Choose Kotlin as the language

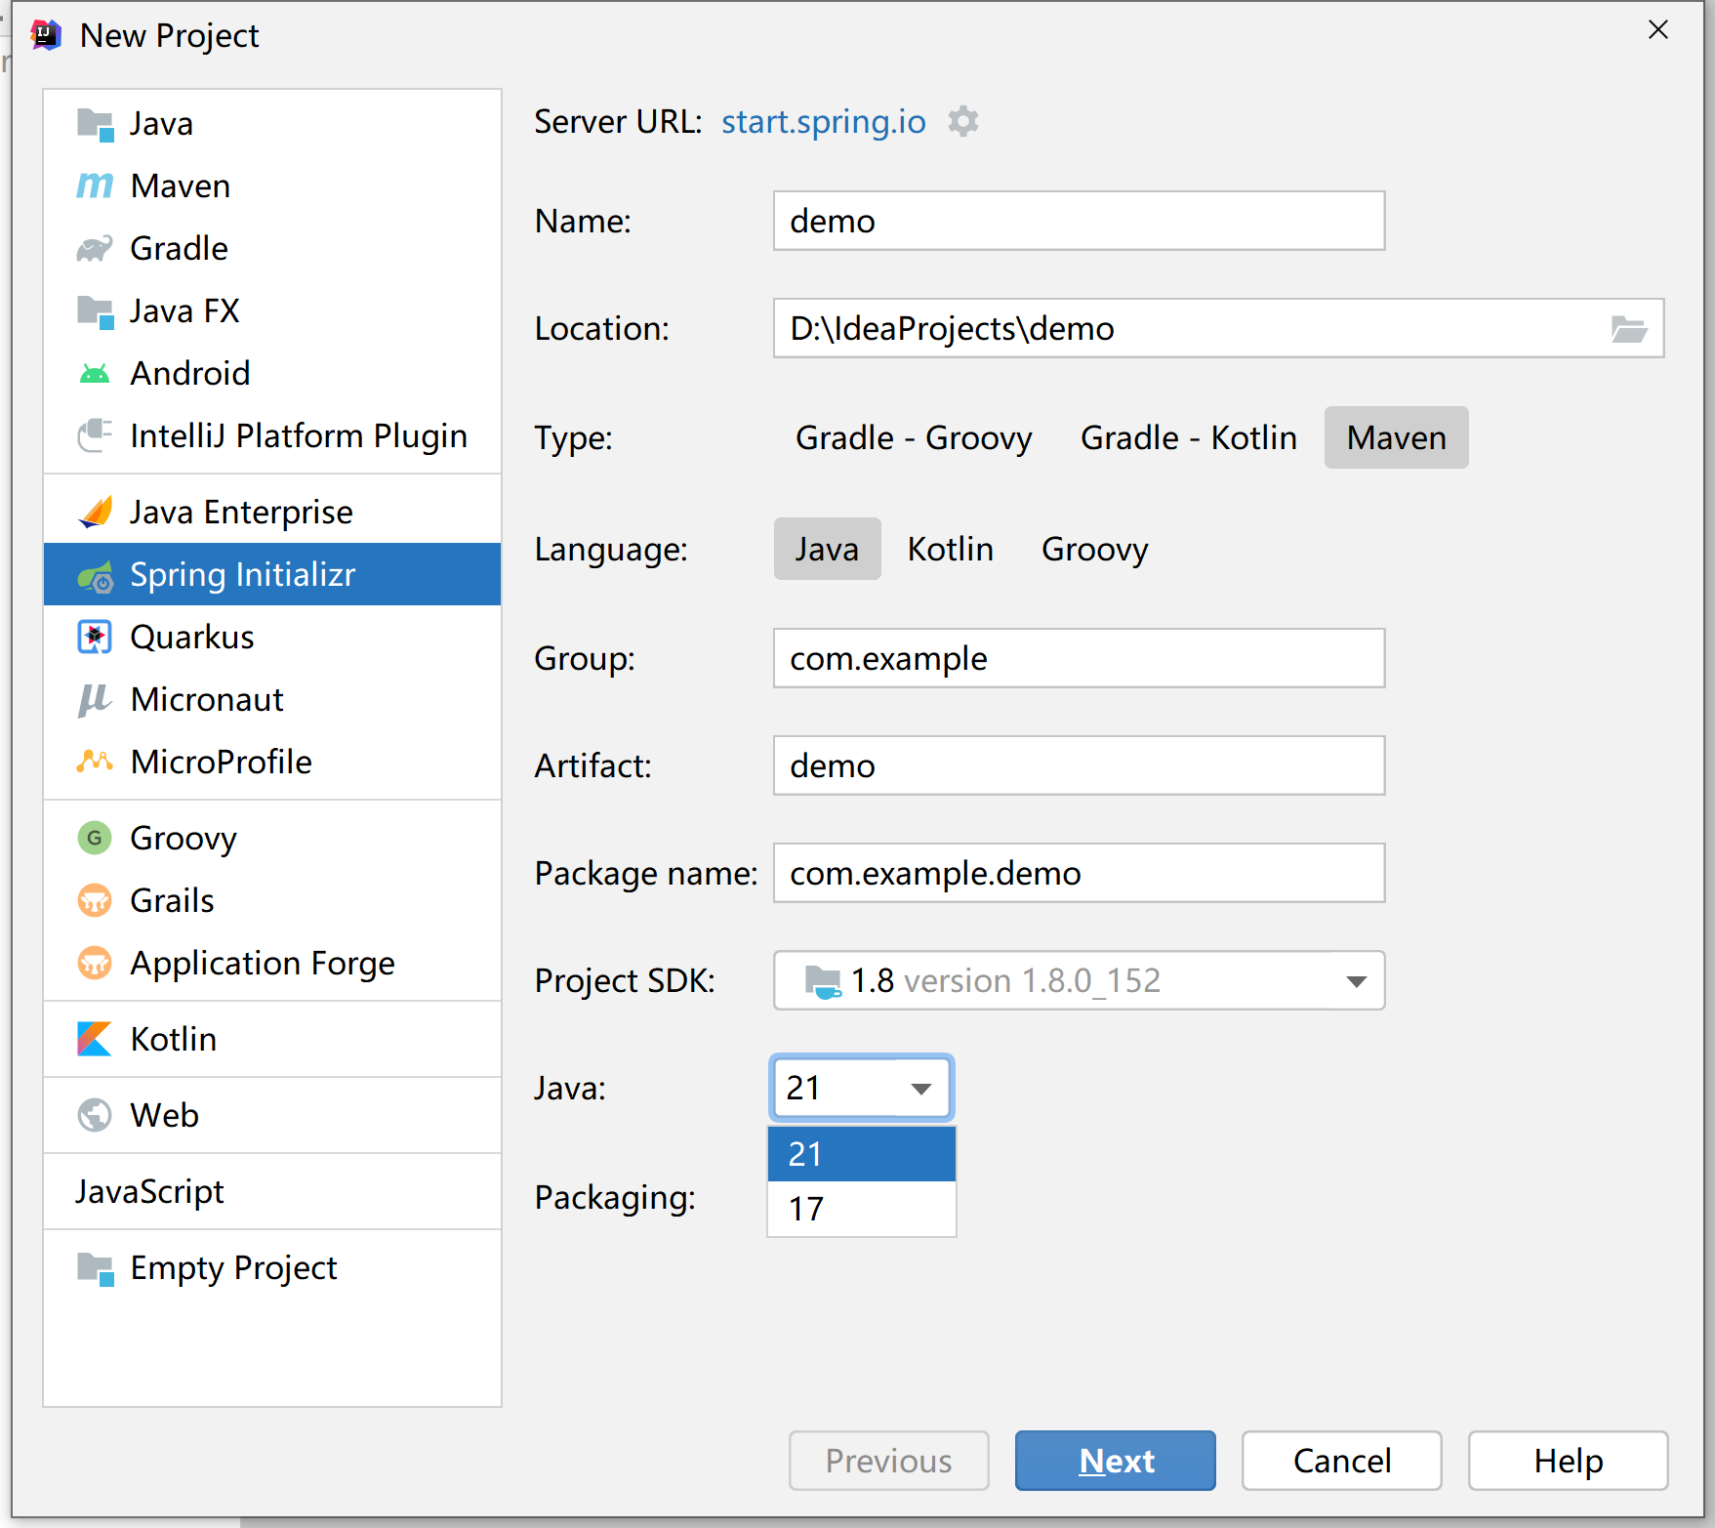950,549
